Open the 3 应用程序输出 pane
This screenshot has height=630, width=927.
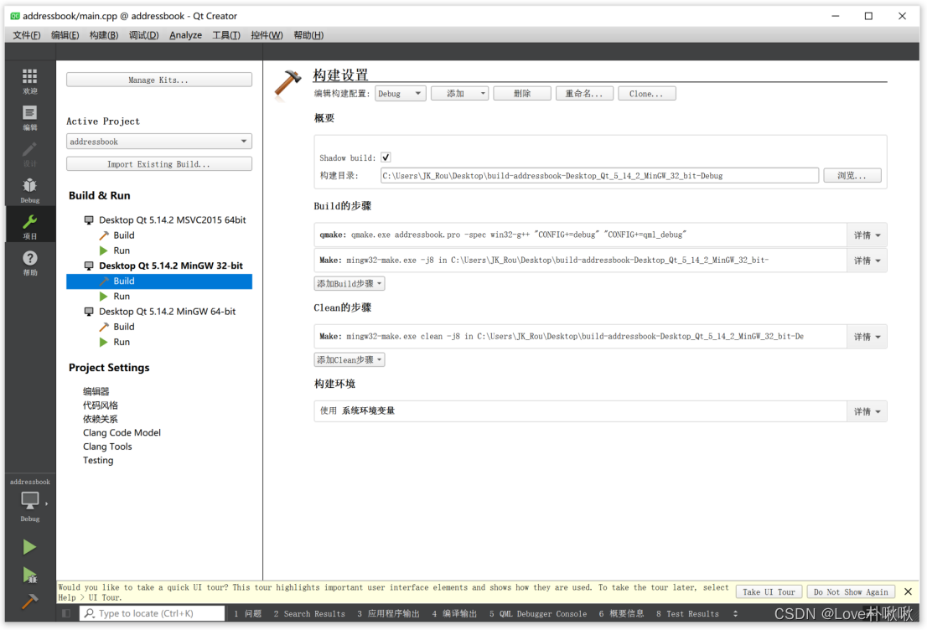[x=388, y=613]
